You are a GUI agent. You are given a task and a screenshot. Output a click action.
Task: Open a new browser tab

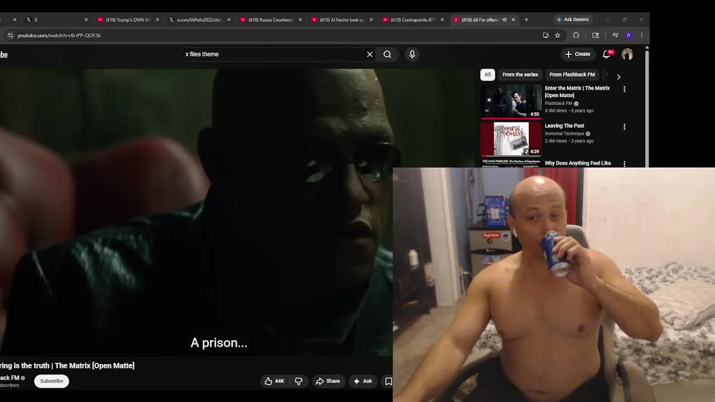pos(526,20)
